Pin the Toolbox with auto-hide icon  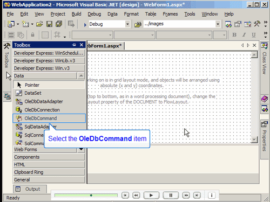click(74, 45)
